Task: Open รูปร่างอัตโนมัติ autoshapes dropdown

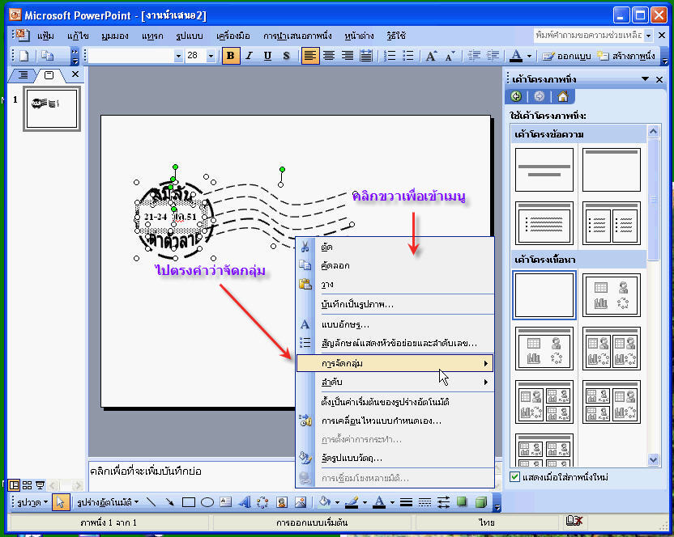Action: [x=108, y=501]
